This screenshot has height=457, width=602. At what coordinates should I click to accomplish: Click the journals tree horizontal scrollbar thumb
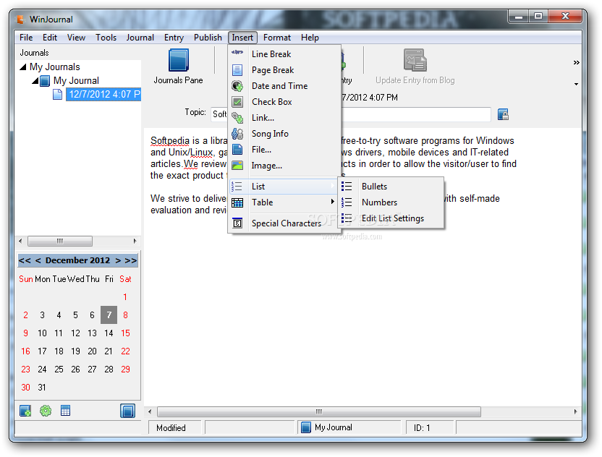(60, 242)
